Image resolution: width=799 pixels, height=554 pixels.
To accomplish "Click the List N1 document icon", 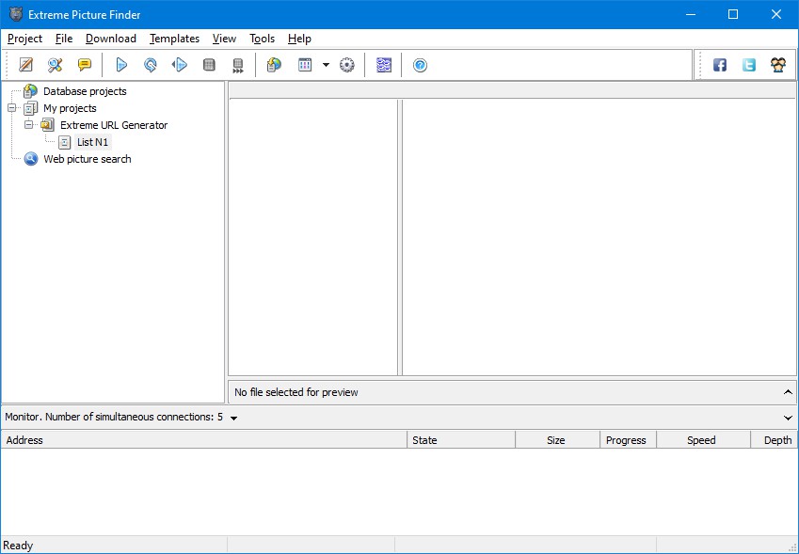I will [x=64, y=142].
